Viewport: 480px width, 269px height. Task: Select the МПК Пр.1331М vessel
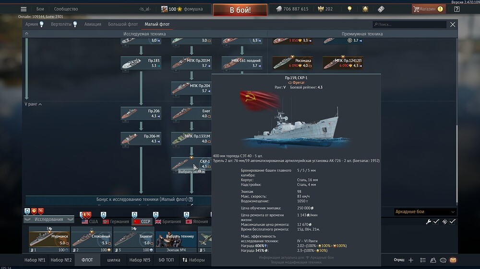(x=192, y=139)
